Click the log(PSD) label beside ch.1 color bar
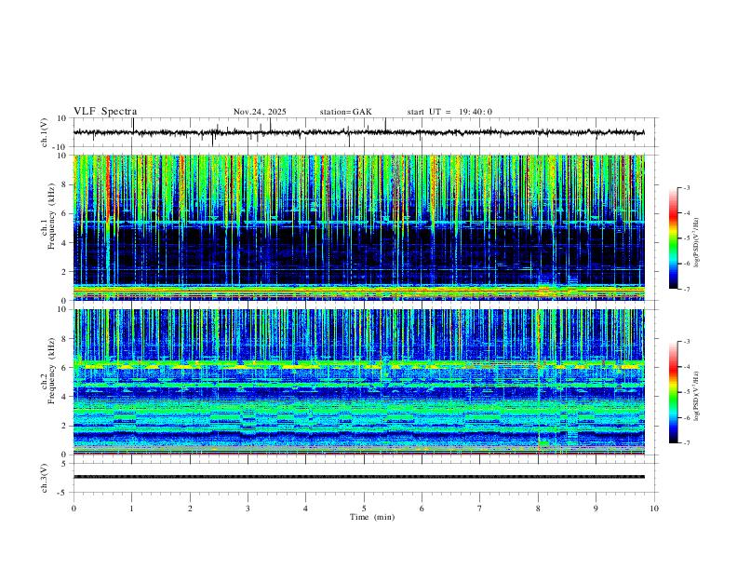Image resolution: width=737 pixels, height=570 pixels. click(696, 243)
